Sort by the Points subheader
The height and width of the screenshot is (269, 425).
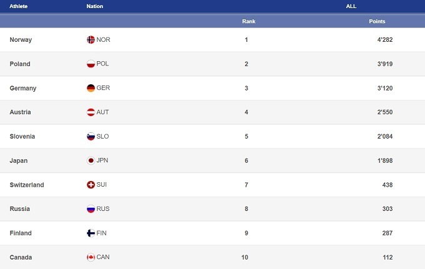(377, 21)
